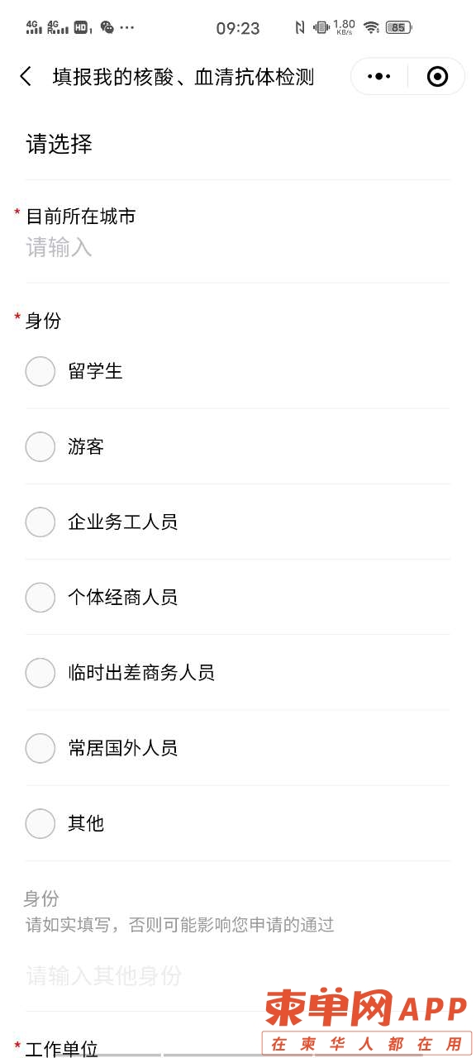Open the mini program three-dot menu
The height and width of the screenshot is (1058, 476).
coord(379,77)
